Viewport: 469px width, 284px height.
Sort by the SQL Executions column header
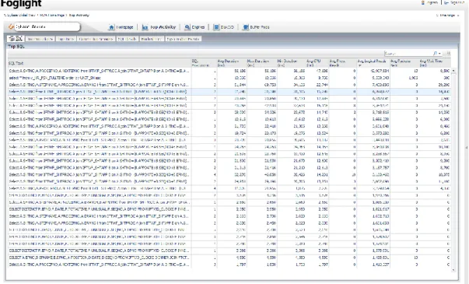pos(204,63)
